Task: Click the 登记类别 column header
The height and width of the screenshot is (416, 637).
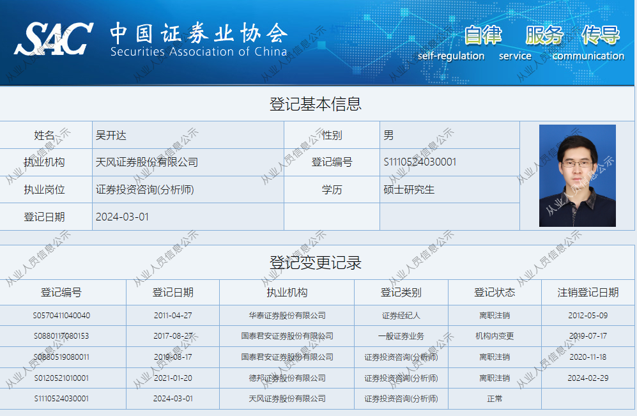Action: [401, 293]
